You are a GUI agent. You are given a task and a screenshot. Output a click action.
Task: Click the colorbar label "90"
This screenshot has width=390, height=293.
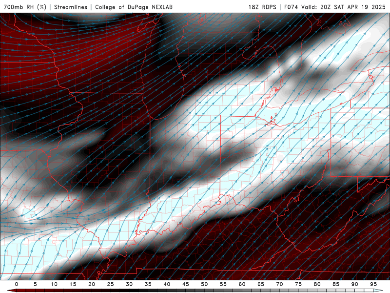click(354, 284)
